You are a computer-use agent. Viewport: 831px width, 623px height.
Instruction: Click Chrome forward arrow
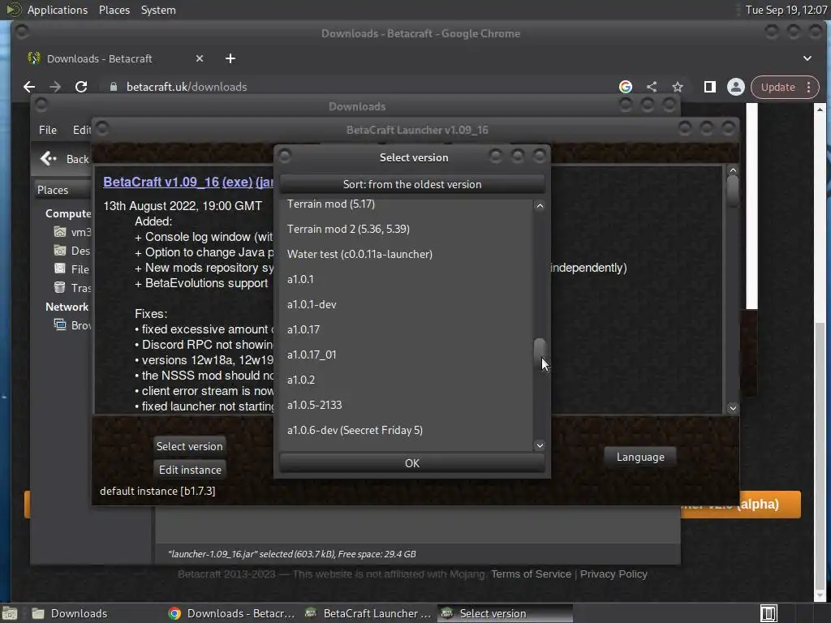point(55,87)
